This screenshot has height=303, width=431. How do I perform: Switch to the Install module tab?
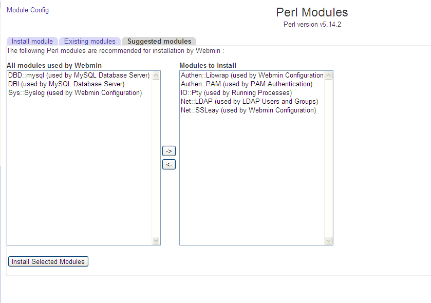click(x=32, y=41)
